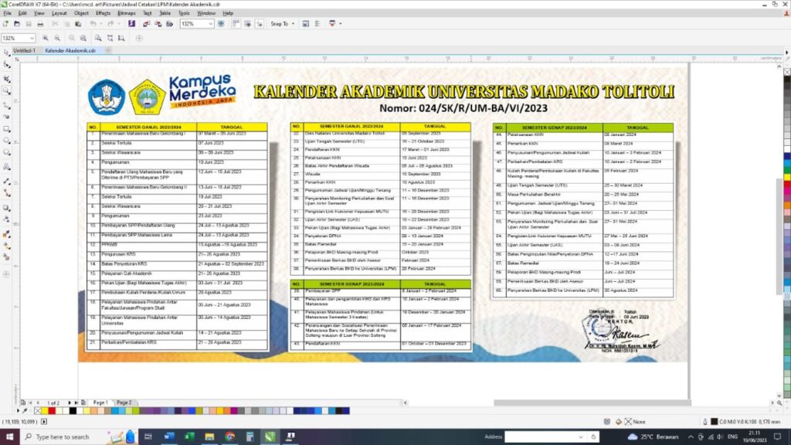Select the Interactive Fill tool

tap(6, 246)
